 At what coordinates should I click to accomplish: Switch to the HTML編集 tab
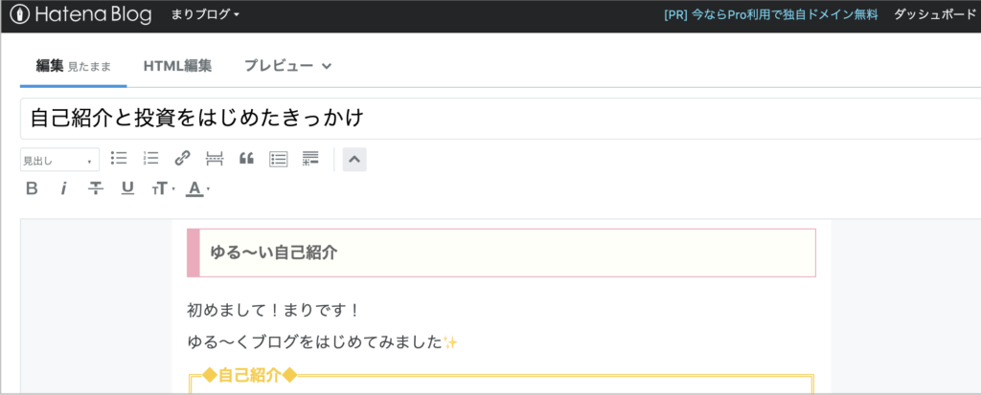pos(177,66)
